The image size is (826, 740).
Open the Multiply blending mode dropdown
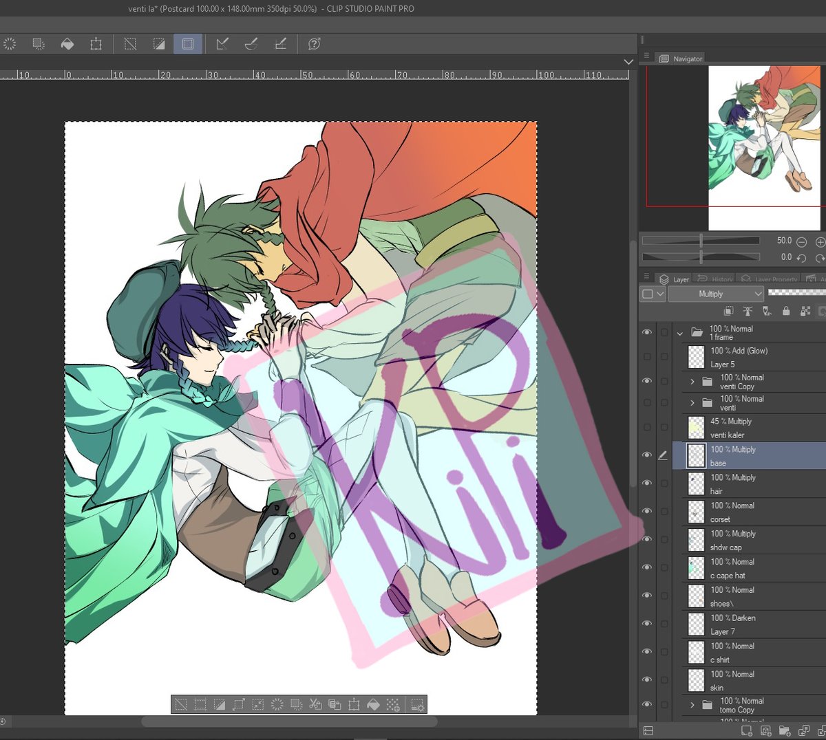(717, 294)
